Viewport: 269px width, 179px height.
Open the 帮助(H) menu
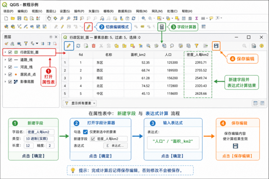pyautogui.click(x=187, y=11)
